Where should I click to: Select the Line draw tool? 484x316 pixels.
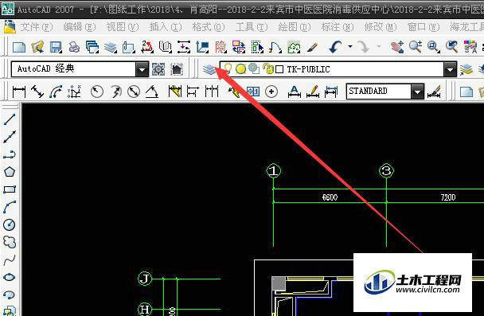point(10,119)
